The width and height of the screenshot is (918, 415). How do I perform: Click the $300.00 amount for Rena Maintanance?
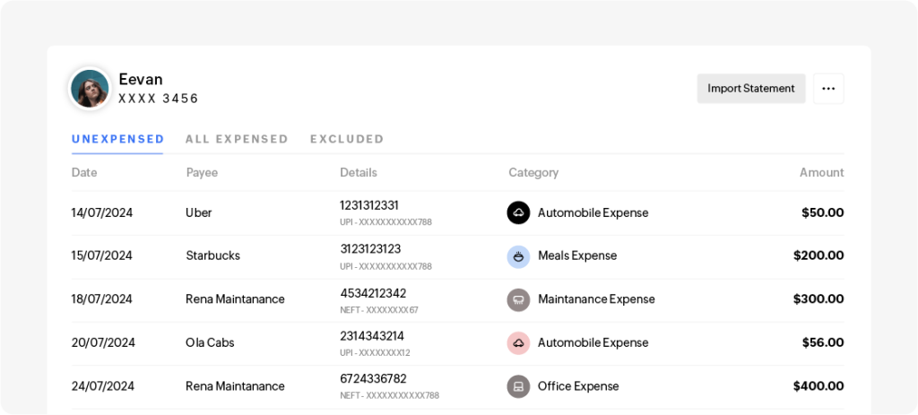(x=818, y=299)
